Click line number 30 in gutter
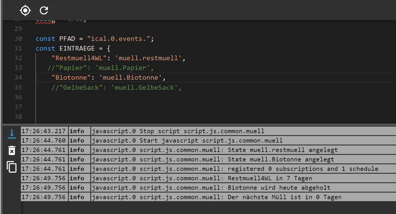396x214 pixels. [18, 39]
